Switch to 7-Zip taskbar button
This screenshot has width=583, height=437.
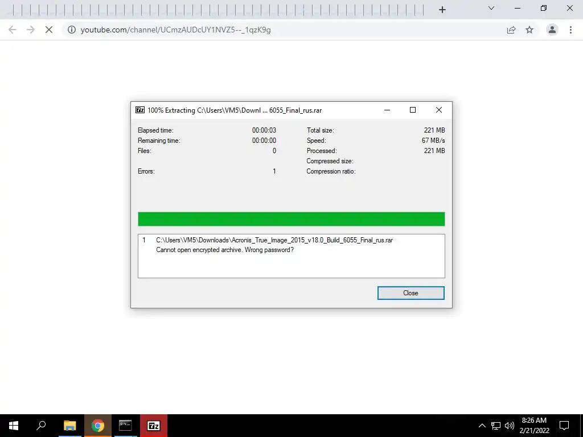(x=154, y=426)
